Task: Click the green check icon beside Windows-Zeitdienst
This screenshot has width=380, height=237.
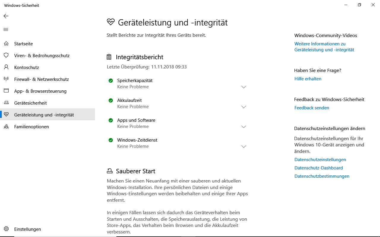Action: click(111, 140)
